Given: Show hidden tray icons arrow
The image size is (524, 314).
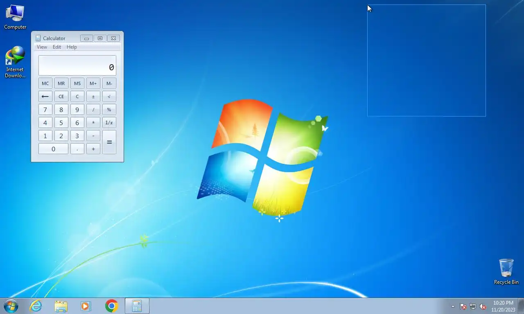Looking at the screenshot, I should [453, 306].
